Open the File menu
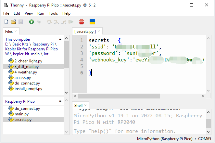215x143 pixels. point(6,13)
